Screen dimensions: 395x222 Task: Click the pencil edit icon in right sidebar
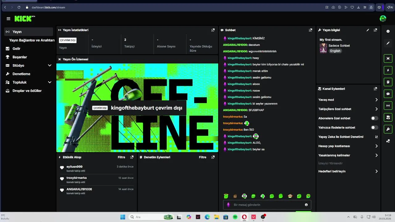[x=388, y=43]
